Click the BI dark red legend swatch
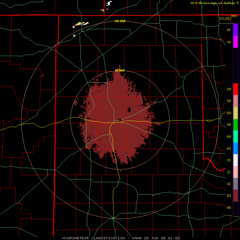This screenshot has width=240, height=240. (235, 196)
